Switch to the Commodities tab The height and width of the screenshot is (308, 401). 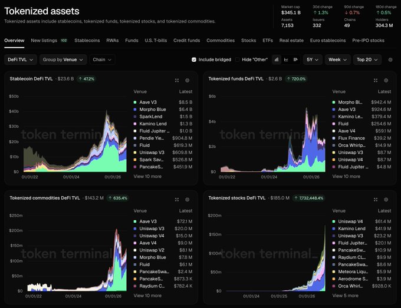pyautogui.click(x=221, y=41)
